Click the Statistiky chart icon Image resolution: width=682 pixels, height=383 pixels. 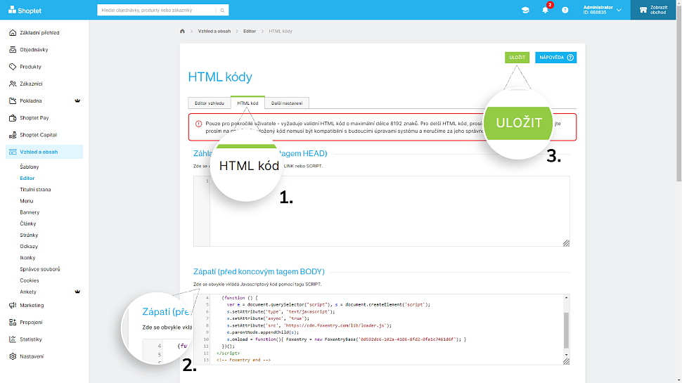click(13, 339)
